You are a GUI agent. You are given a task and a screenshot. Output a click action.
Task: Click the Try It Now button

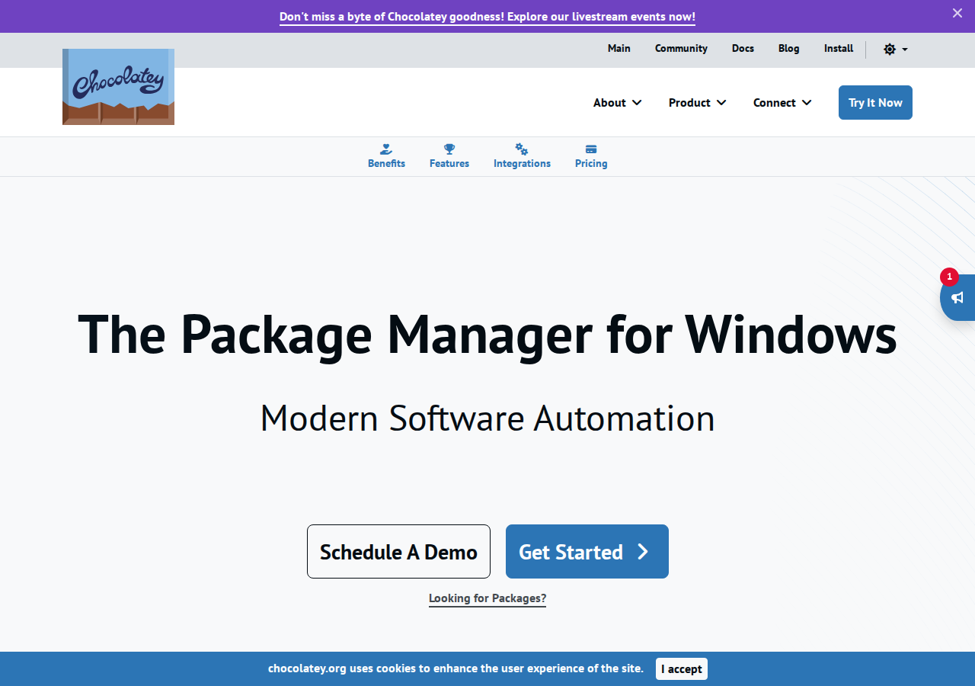click(x=875, y=103)
